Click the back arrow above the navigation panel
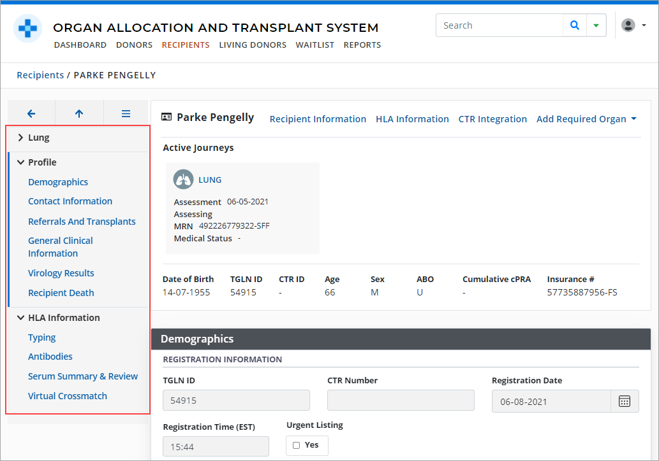Screen dimensions: 659x461 [31, 113]
